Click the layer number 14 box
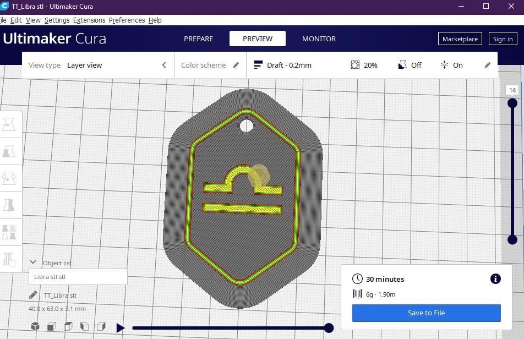The image size is (524, 339). tap(512, 90)
